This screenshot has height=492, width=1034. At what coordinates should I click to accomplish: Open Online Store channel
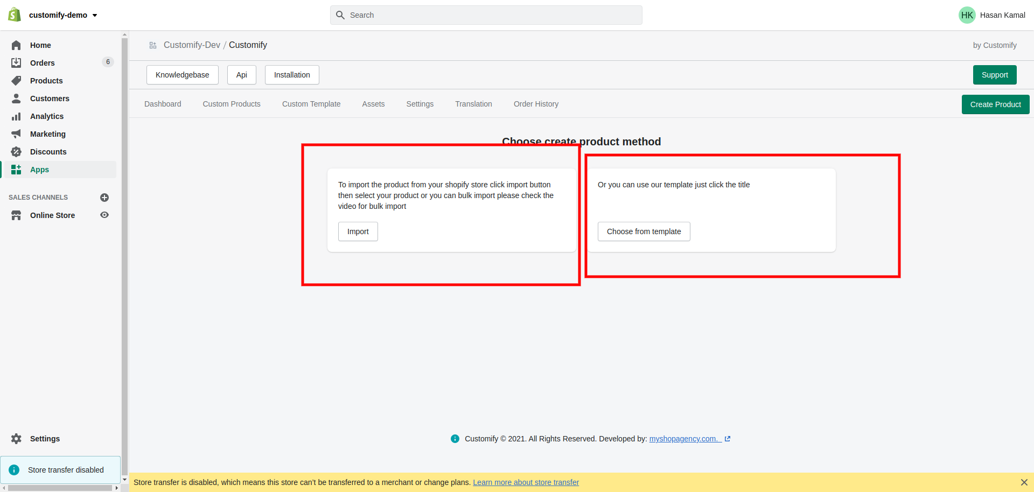(52, 215)
